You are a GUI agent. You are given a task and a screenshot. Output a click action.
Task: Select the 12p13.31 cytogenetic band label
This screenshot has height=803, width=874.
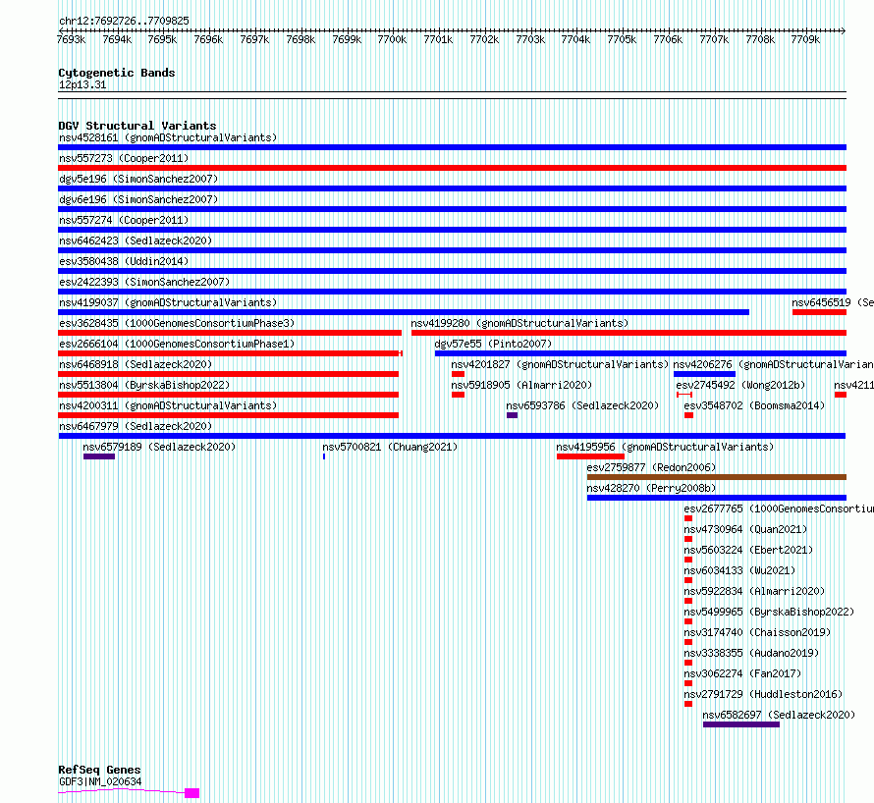(82, 84)
